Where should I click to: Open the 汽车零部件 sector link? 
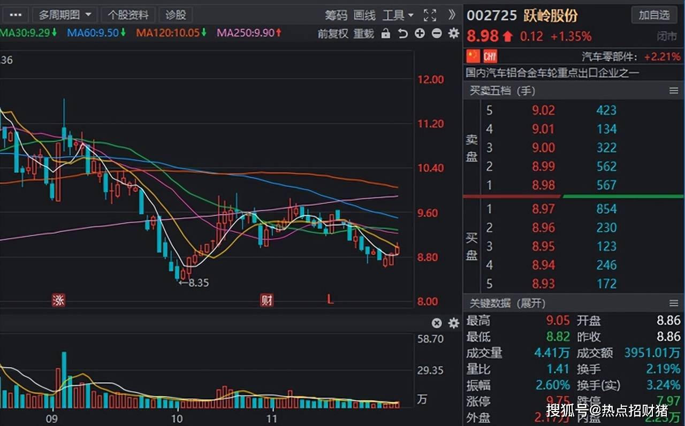[610, 56]
